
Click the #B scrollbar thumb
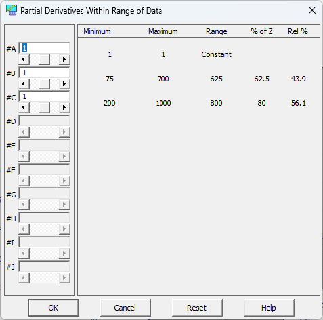coord(44,84)
